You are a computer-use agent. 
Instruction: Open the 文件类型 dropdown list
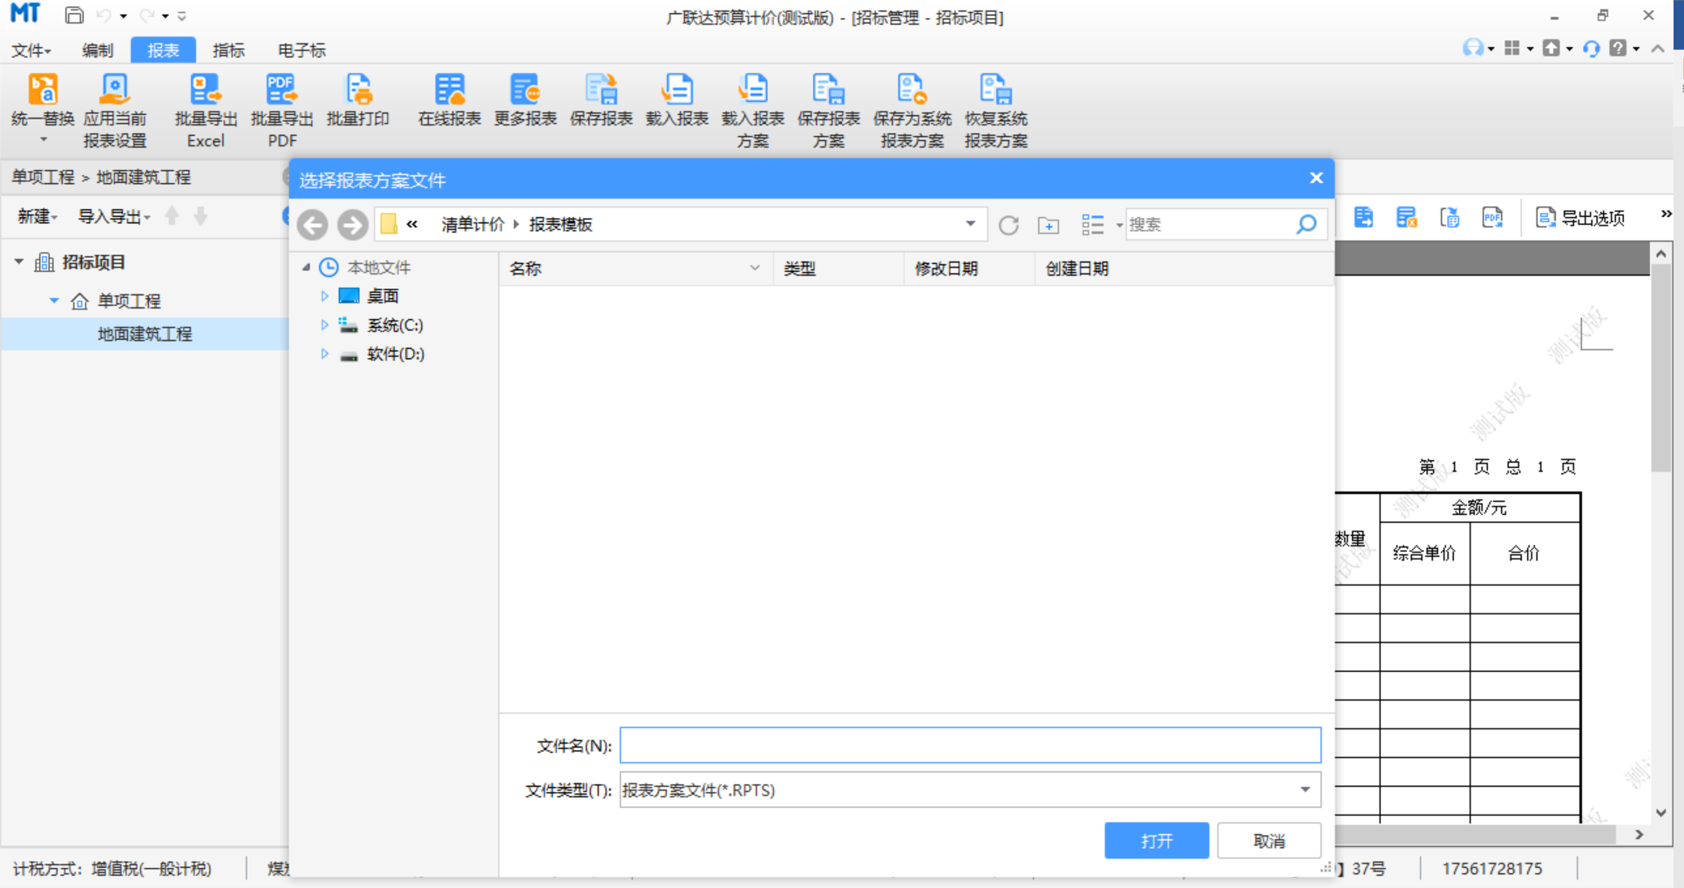point(1305,790)
